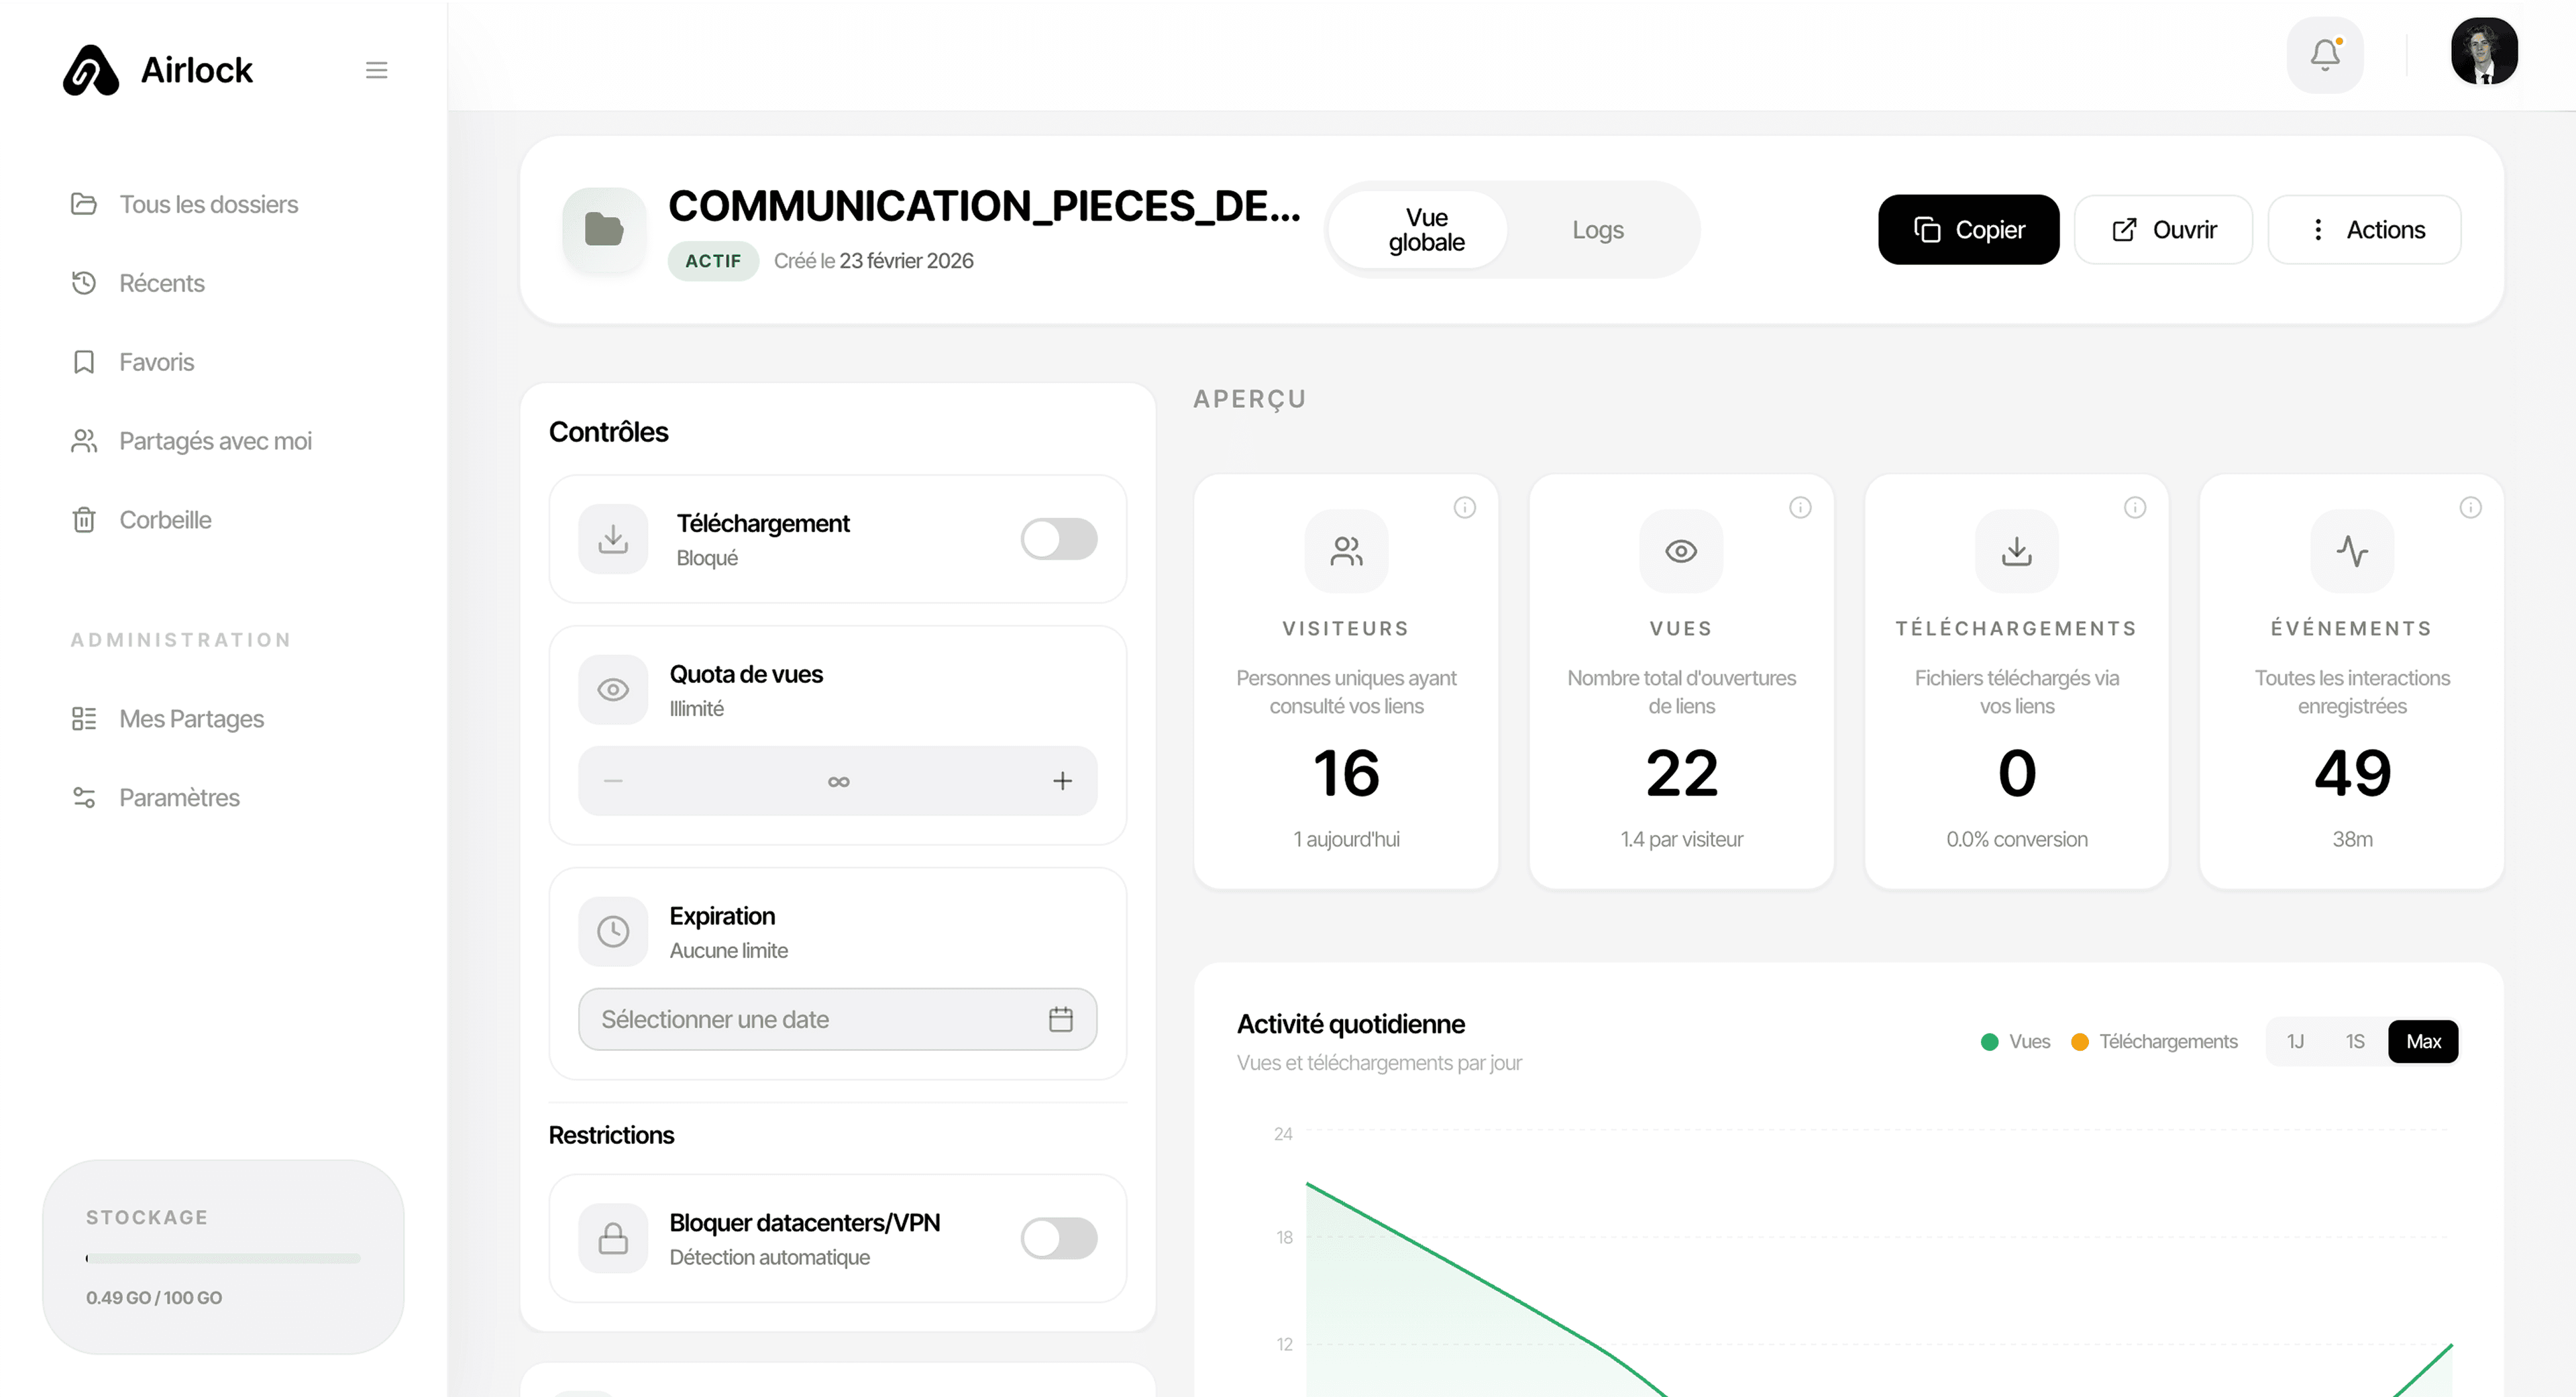Screen dimensions: 2576x1397
Task: Open the Actions dropdown
Action: tap(2365, 229)
